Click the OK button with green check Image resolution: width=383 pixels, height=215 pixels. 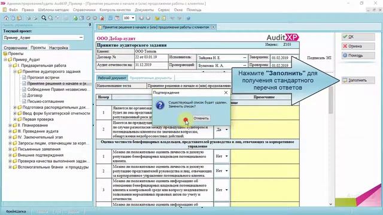click(358, 37)
